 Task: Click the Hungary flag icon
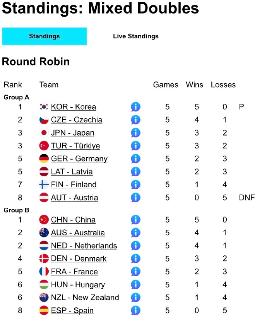pos(44,285)
